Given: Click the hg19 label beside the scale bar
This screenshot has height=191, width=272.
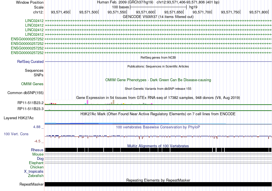Looking at the screenshot, I should tap(193, 7).
